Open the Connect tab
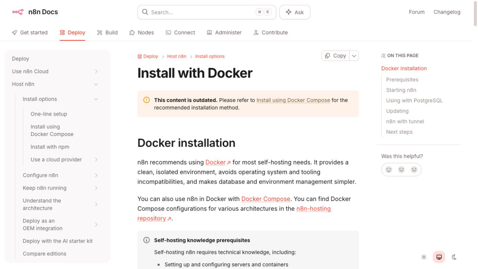478x269 pixels. 180,32
